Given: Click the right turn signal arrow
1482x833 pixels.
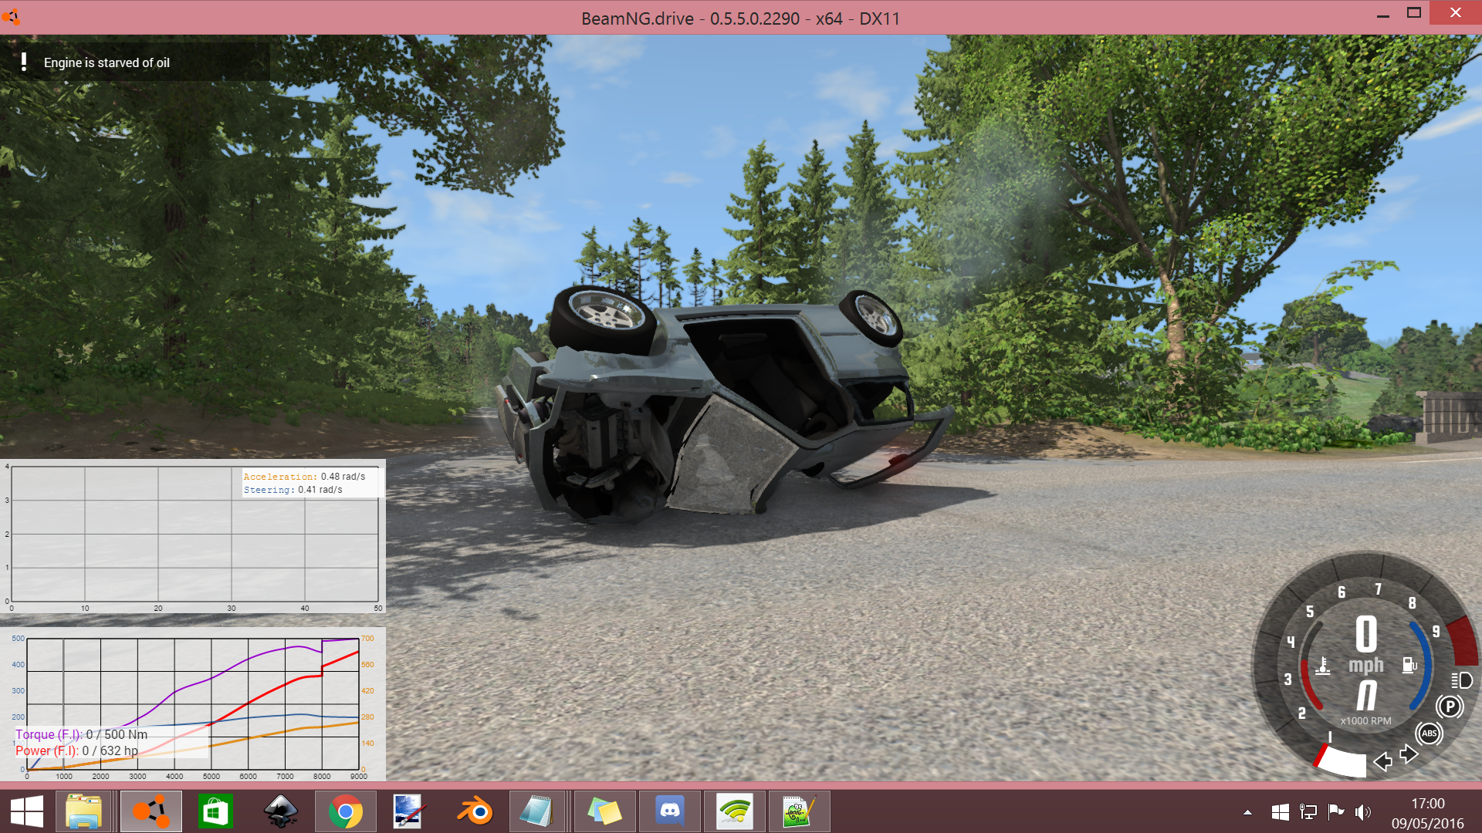Looking at the screenshot, I should [1409, 754].
